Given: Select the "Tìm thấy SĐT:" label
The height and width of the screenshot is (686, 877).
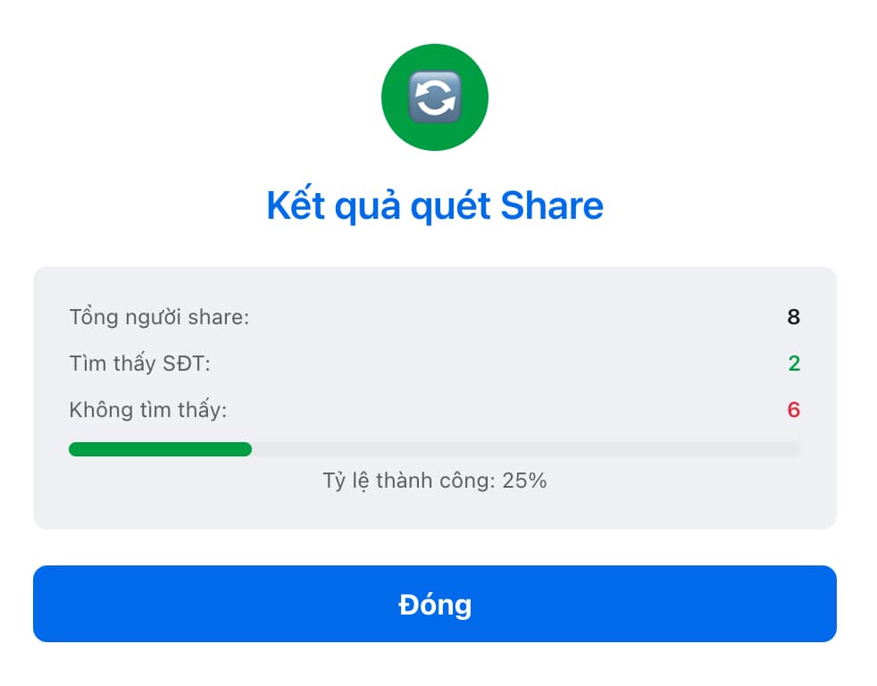Looking at the screenshot, I should 140,364.
